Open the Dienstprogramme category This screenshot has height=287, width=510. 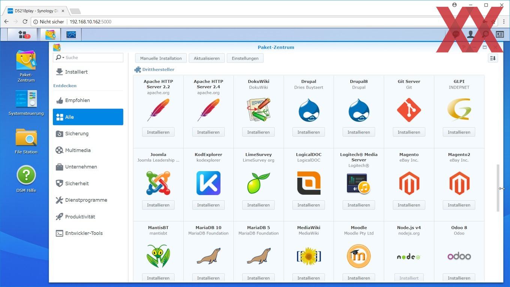(88, 200)
